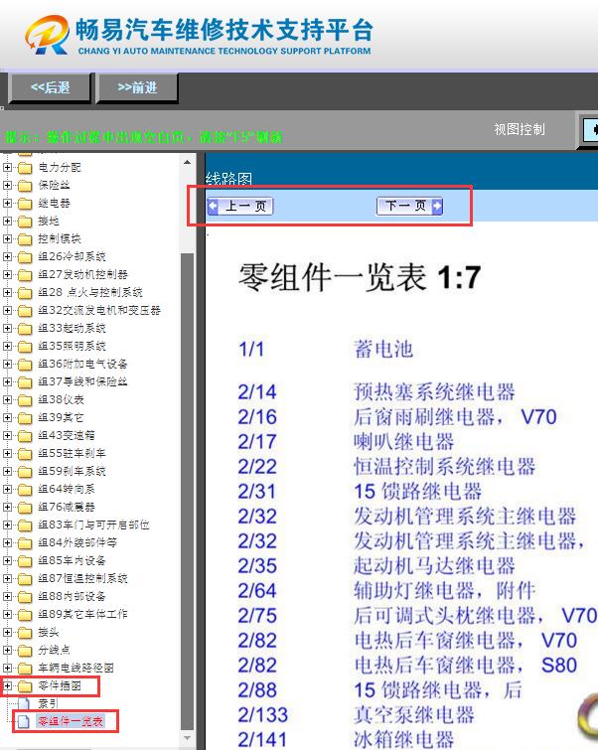The width and height of the screenshot is (598, 750).
Task: Click the 分线点 folder icon
Action: coord(25,650)
